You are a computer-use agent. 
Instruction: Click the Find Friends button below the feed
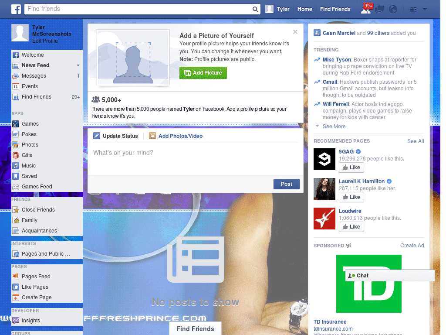196,329
